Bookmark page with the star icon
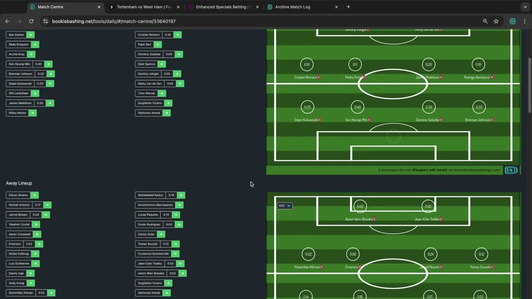This screenshot has height=299, width=532. click(496, 21)
